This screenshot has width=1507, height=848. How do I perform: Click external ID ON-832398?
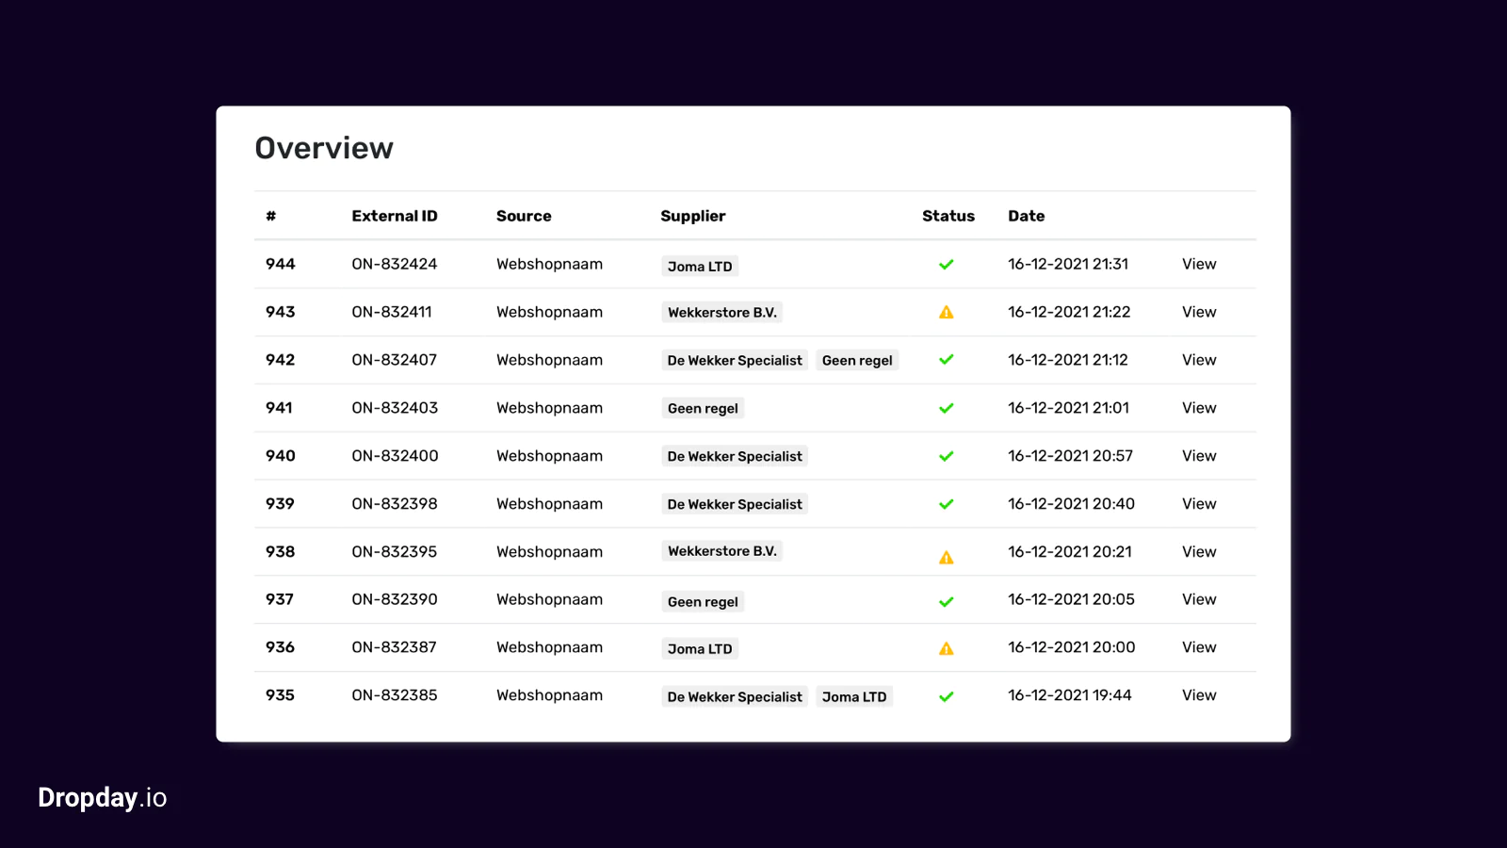[x=395, y=504]
